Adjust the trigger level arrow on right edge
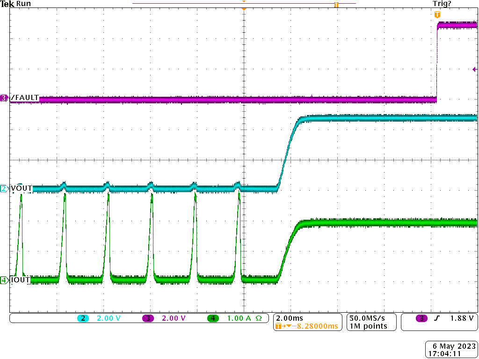The image size is (479, 359). 474,68
